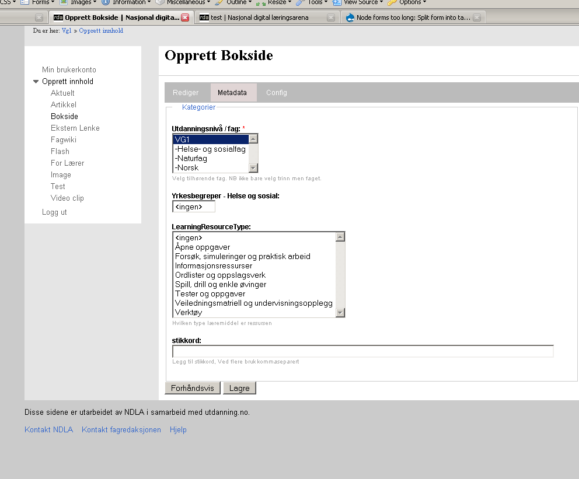Close the leftmost untitled browser tab
Image resolution: width=579 pixels, height=479 pixels.
[x=39, y=18]
